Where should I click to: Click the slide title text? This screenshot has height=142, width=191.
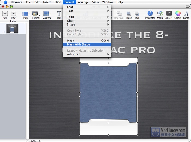click(x=108, y=42)
